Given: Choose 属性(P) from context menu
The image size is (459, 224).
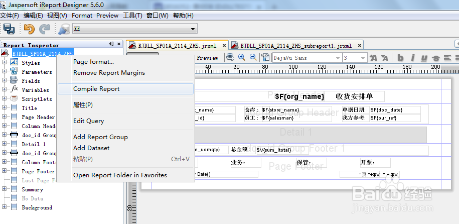Looking at the screenshot, I should click(x=125, y=104).
